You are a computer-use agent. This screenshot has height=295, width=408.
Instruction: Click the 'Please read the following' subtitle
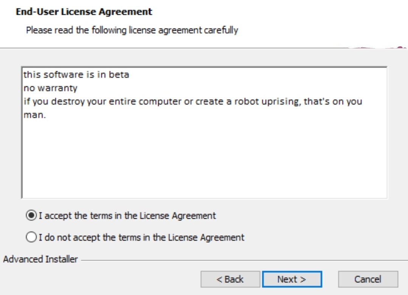pyautogui.click(x=132, y=30)
